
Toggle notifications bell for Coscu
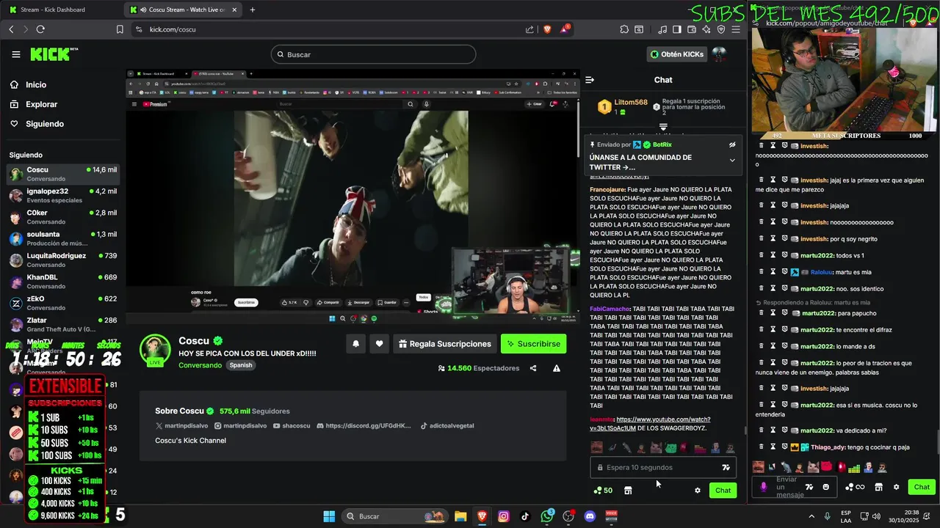click(356, 344)
